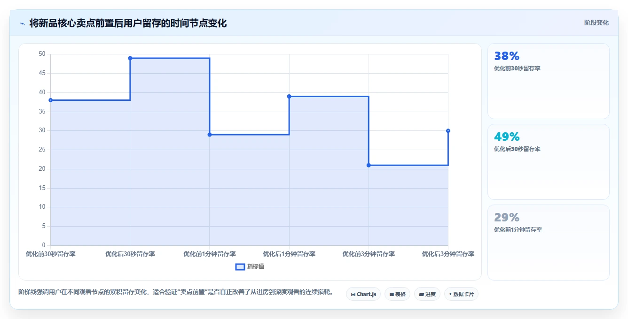Click x-axis label 优化后30秒留存率
Viewport: 628px width, 319px height.
pos(130,254)
